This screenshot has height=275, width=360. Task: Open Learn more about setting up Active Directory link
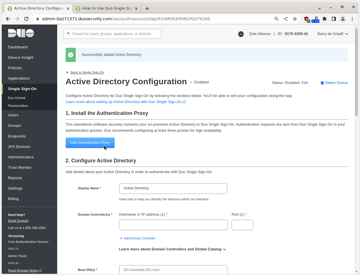tap(125, 102)
